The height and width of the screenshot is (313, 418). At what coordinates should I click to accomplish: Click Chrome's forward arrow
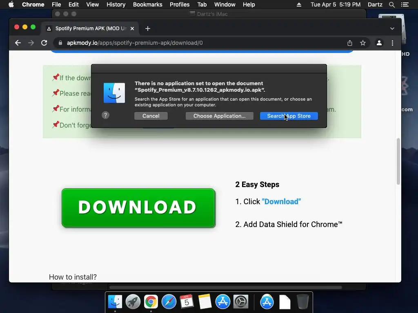coord(31,43)
